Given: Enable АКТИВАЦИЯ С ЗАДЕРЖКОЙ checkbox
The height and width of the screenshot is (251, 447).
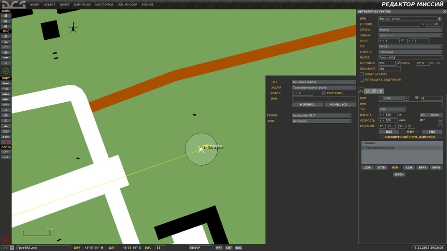Looking at the screenshot, I should pyautogui.click(x=362, y=80).
